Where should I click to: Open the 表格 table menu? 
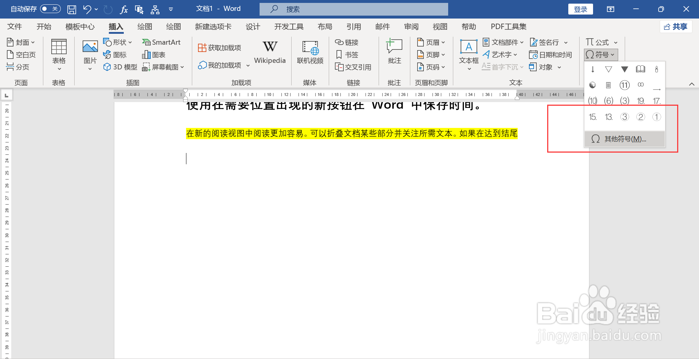[x=59, y=55]
